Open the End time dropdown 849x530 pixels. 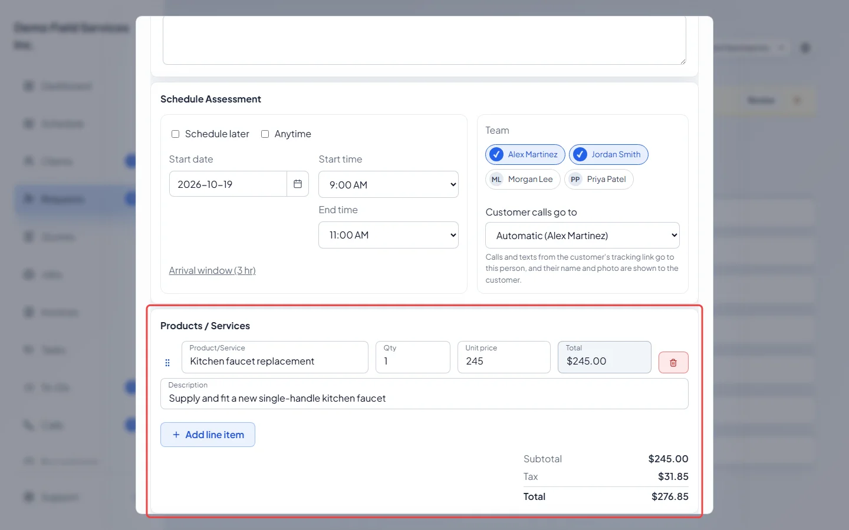click(389, 235)
